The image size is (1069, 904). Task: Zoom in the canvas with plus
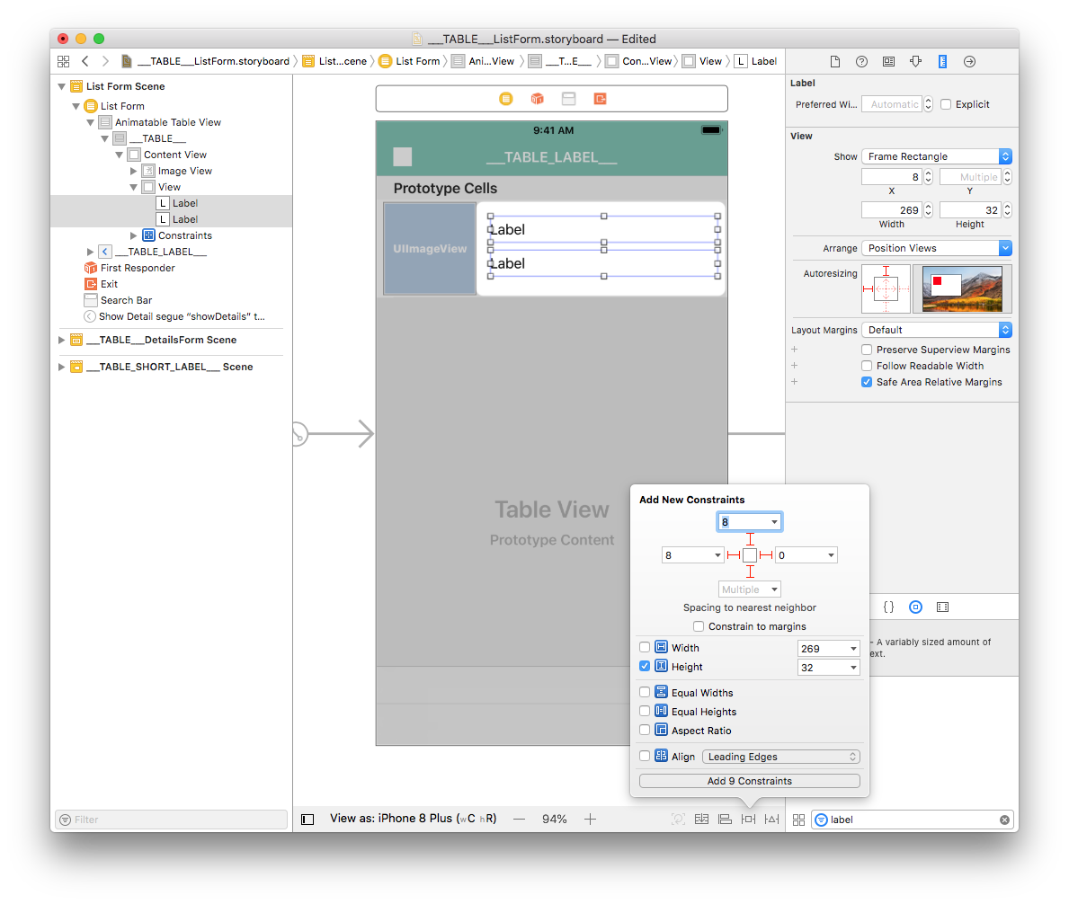pos(591,819)
